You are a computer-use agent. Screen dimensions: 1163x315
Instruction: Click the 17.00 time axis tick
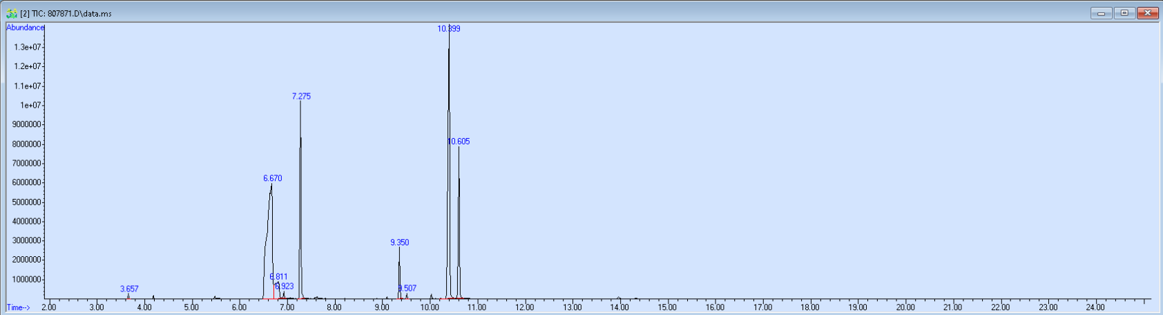[x=762, y=307]
